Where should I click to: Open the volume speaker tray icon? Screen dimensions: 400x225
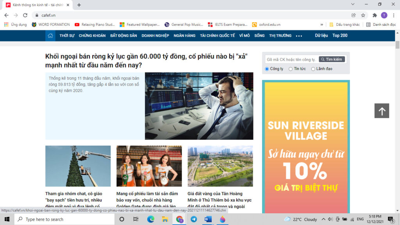[x=330, y=219]
